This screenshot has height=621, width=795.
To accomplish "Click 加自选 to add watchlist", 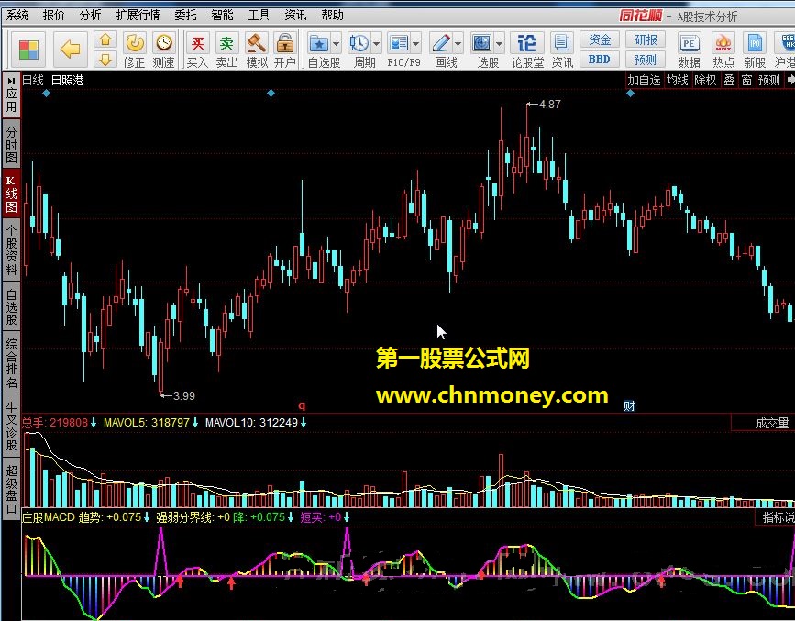I will point(644,80).
